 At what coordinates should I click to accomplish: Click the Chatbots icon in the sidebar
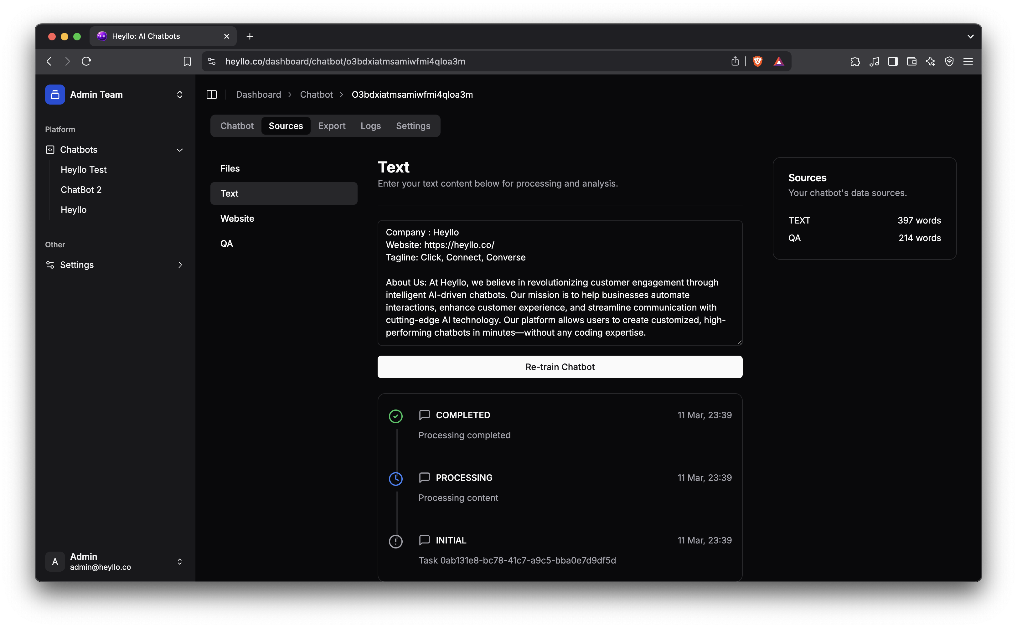50,150
